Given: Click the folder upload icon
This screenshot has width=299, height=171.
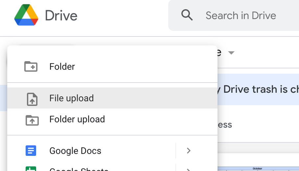Looking at the screenshot, I should click(x=32, y=120).
